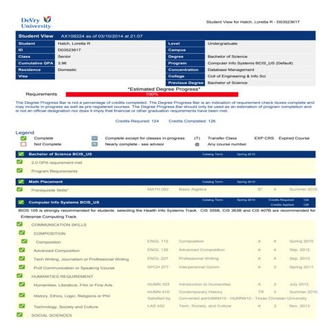Image resolution: width=331 pixels, height=331 pixels.
Task: Click the Class value Senior
Action: [64, 56]
